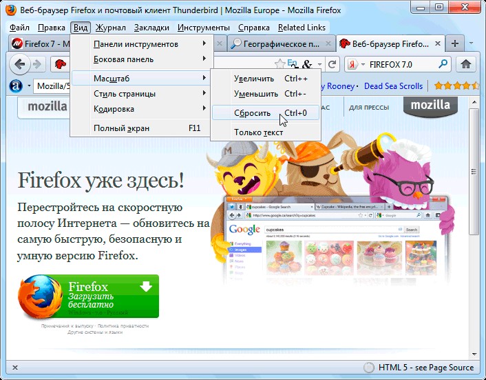Click Dead Sea Scrolls bookmark link
486x380 pixels.
(x=393, y=86)
